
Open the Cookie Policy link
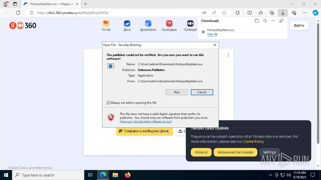(x=254, y=141)
